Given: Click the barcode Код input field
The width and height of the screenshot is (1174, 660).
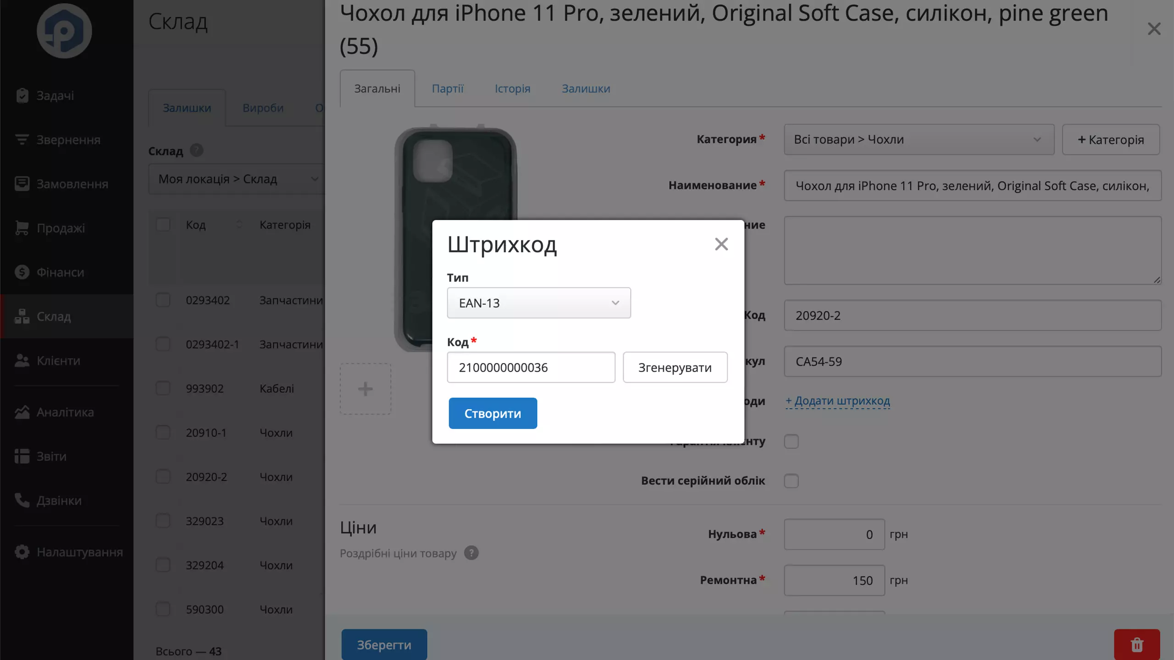Looking at the screenshot, I should click(x=531, y=368).
